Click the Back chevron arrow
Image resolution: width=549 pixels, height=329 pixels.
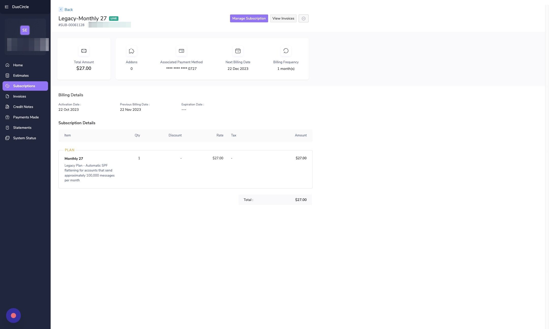tap(61, 9)
